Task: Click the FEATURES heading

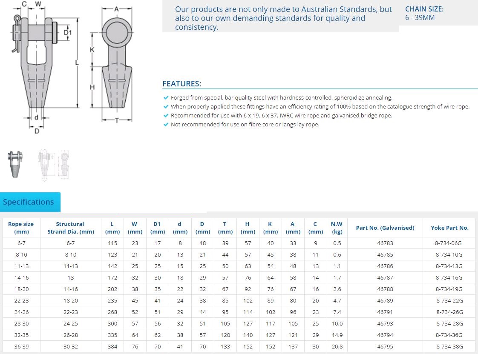Action: pos(181,84)
